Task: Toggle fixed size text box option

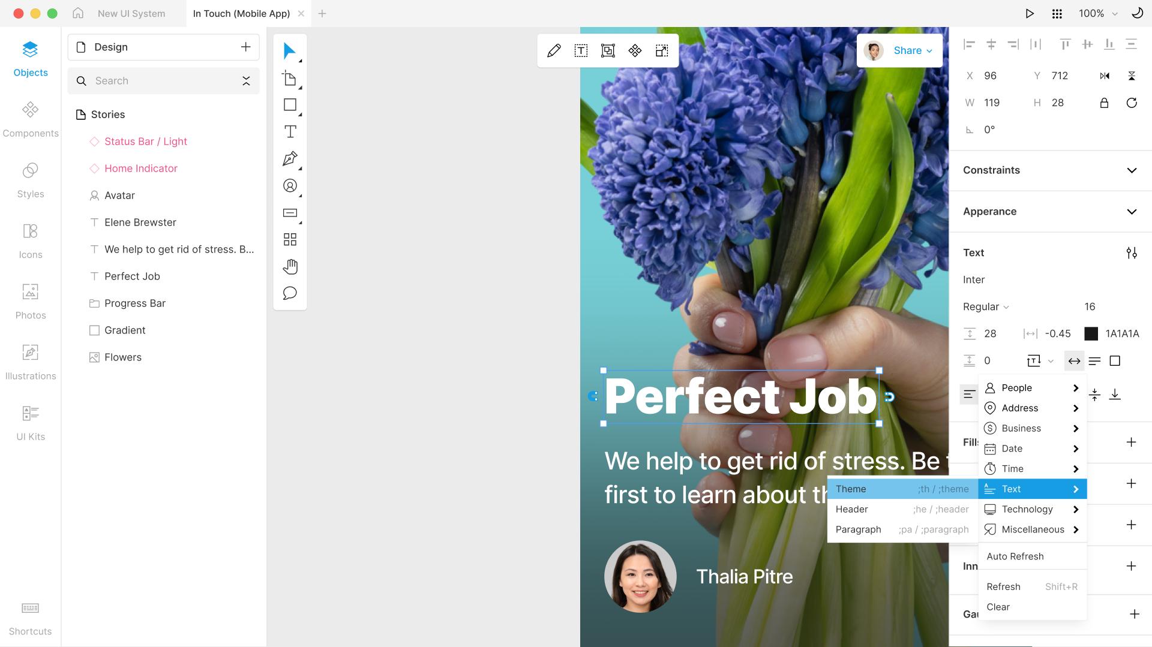Action: click(1115, 361)
